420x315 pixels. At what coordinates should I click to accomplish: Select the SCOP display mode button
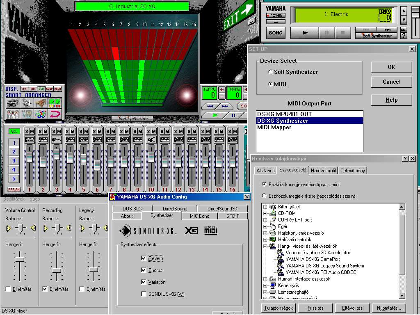point(49,89)
